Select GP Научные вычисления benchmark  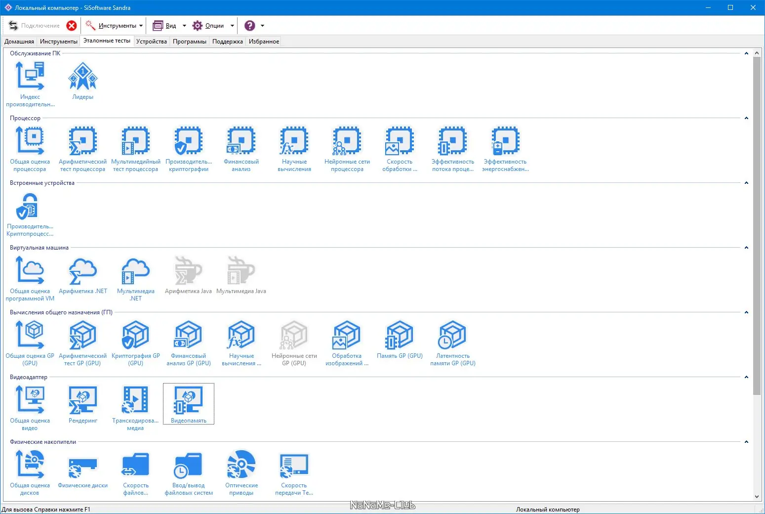coord(242,343)
